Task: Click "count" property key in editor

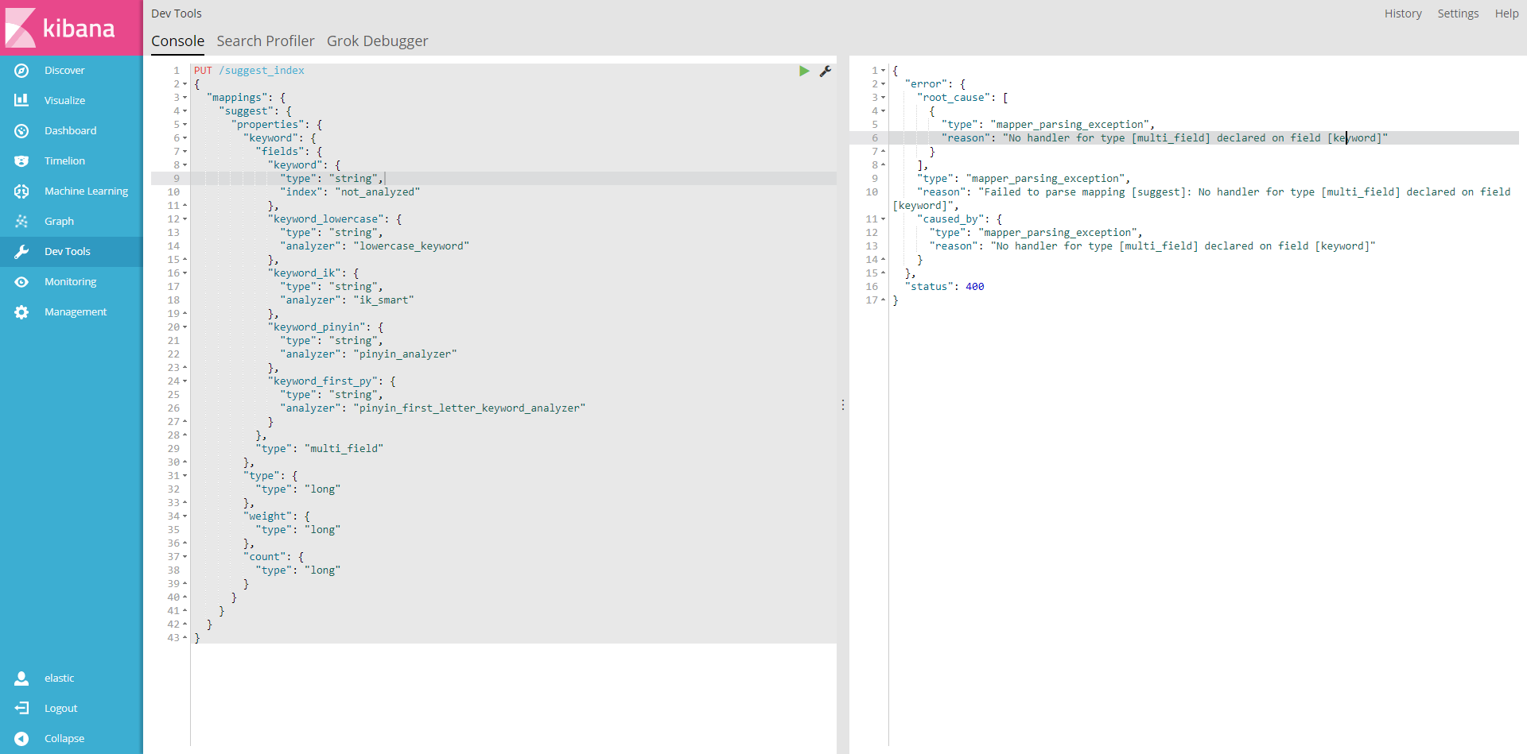Action: click(265, 557)
